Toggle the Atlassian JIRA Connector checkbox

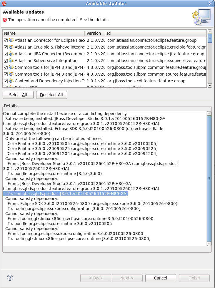point(6,54)
